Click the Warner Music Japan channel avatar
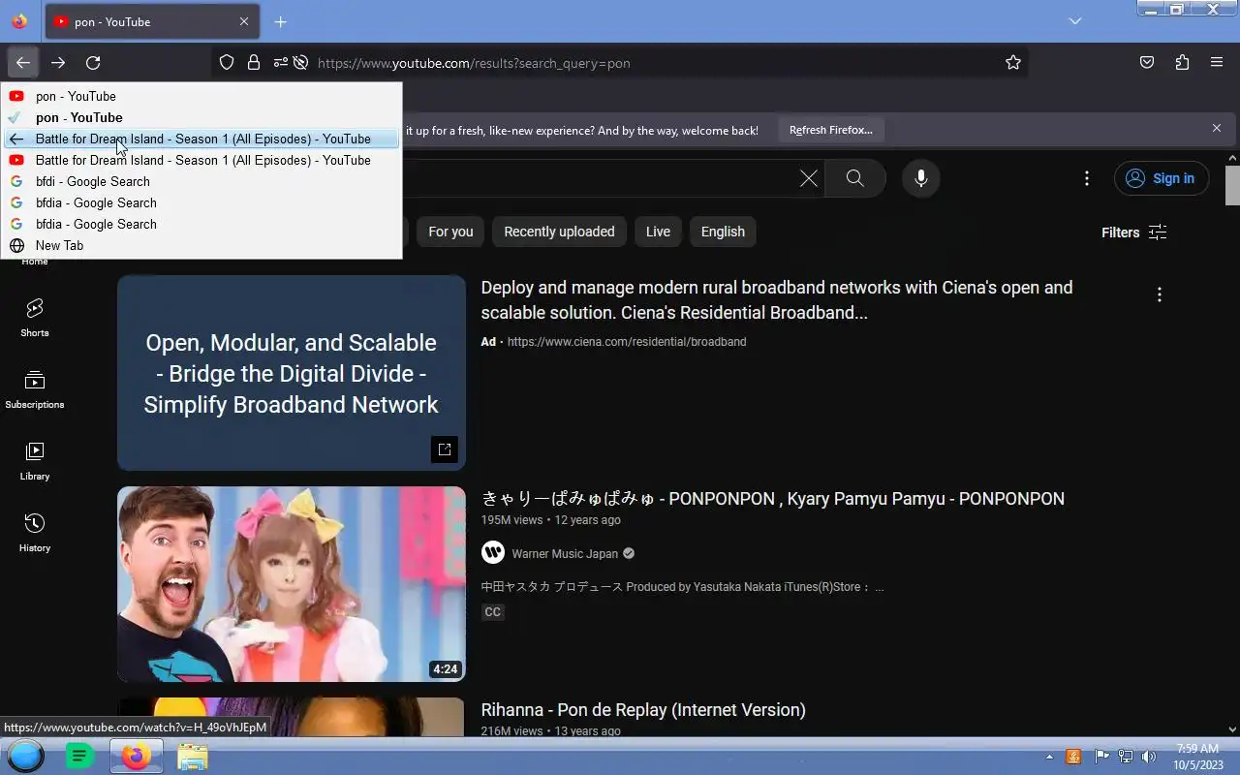 tap(493, 553)
